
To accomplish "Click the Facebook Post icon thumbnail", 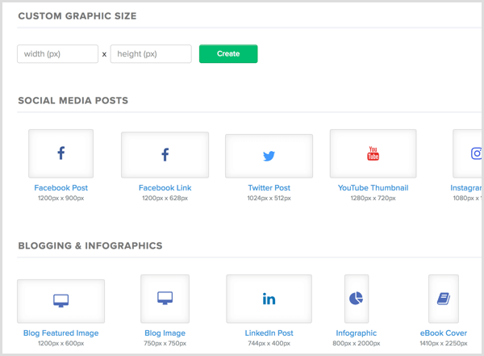I will pos(60,153).
